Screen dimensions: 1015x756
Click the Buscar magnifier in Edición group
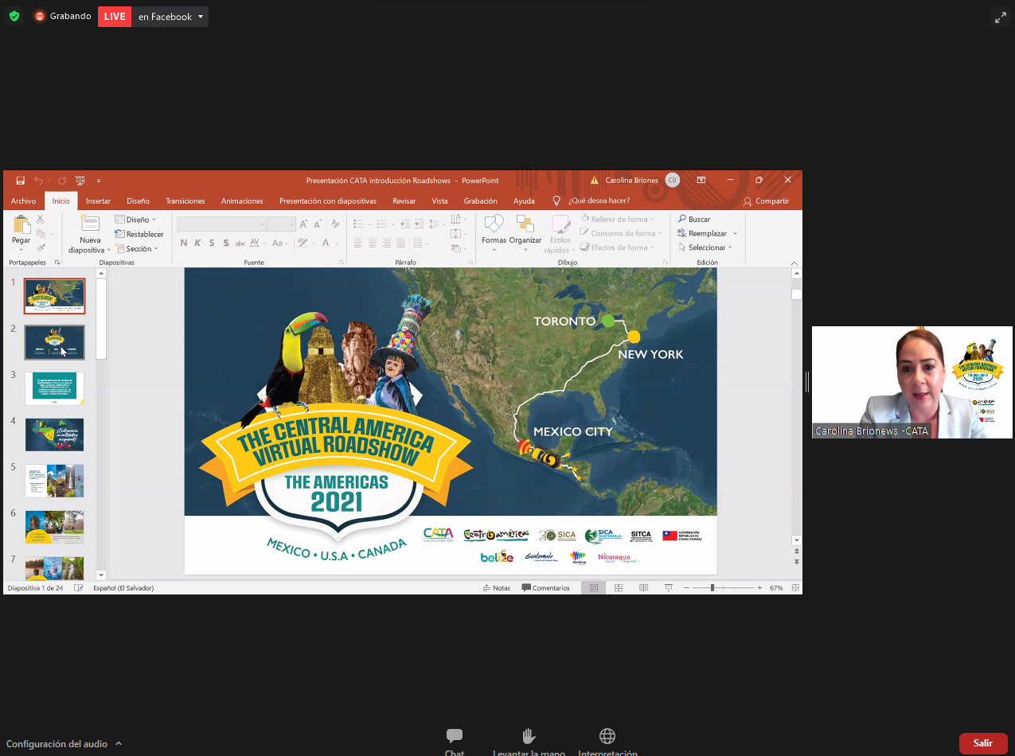coord(682,219)
